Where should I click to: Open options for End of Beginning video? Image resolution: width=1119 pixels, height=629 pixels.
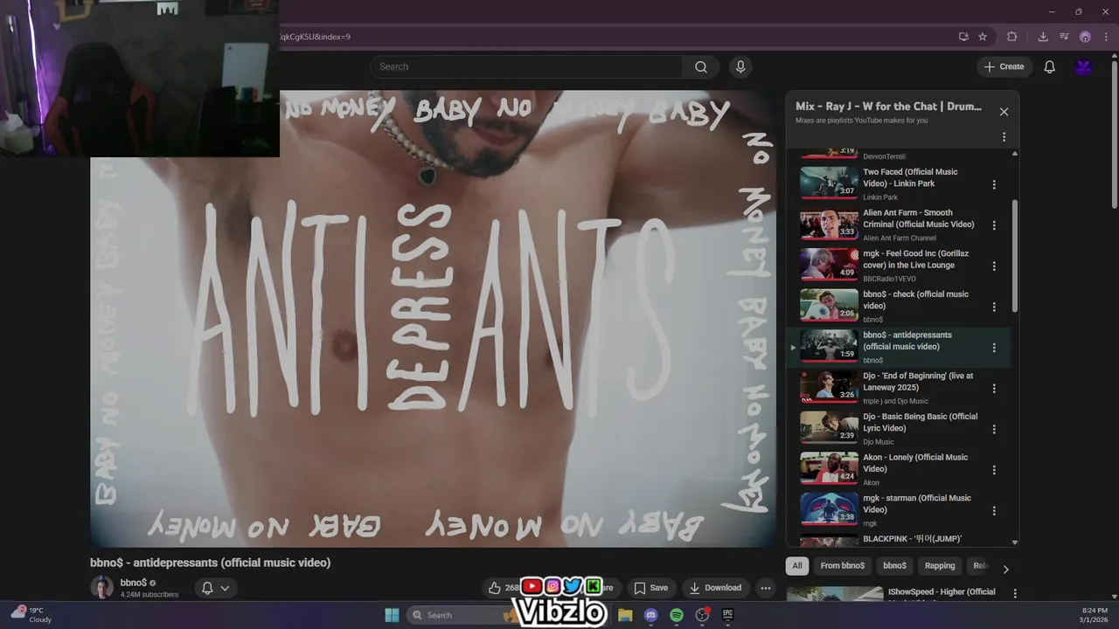994,389
